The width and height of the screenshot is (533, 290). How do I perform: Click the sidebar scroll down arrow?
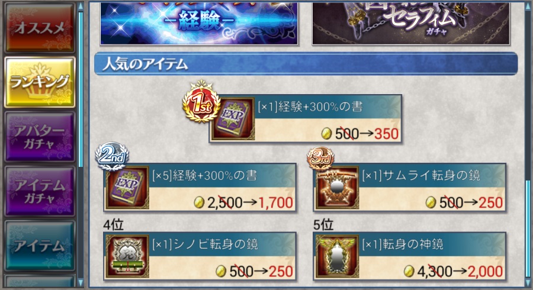tap(81, 282)
